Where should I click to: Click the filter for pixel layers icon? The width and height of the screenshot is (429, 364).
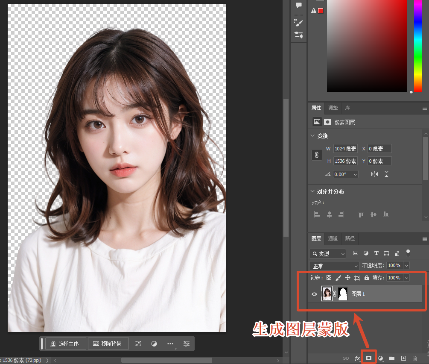(355, 253)
